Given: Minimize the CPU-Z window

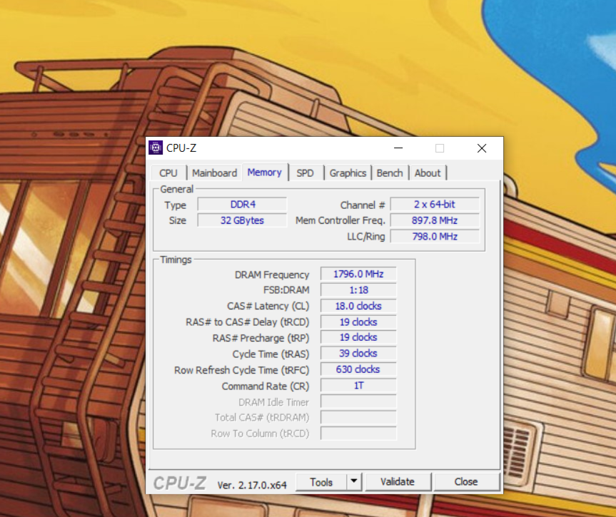Looking at the screenshot, I should [398, 148].
